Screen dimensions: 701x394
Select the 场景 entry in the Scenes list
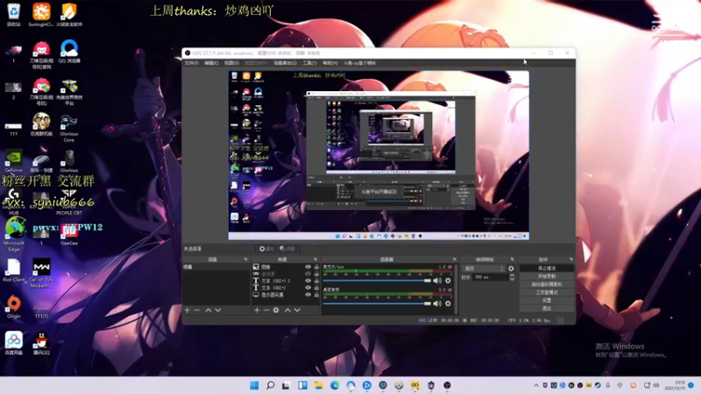pyautogui.click(x=216, y=267)
